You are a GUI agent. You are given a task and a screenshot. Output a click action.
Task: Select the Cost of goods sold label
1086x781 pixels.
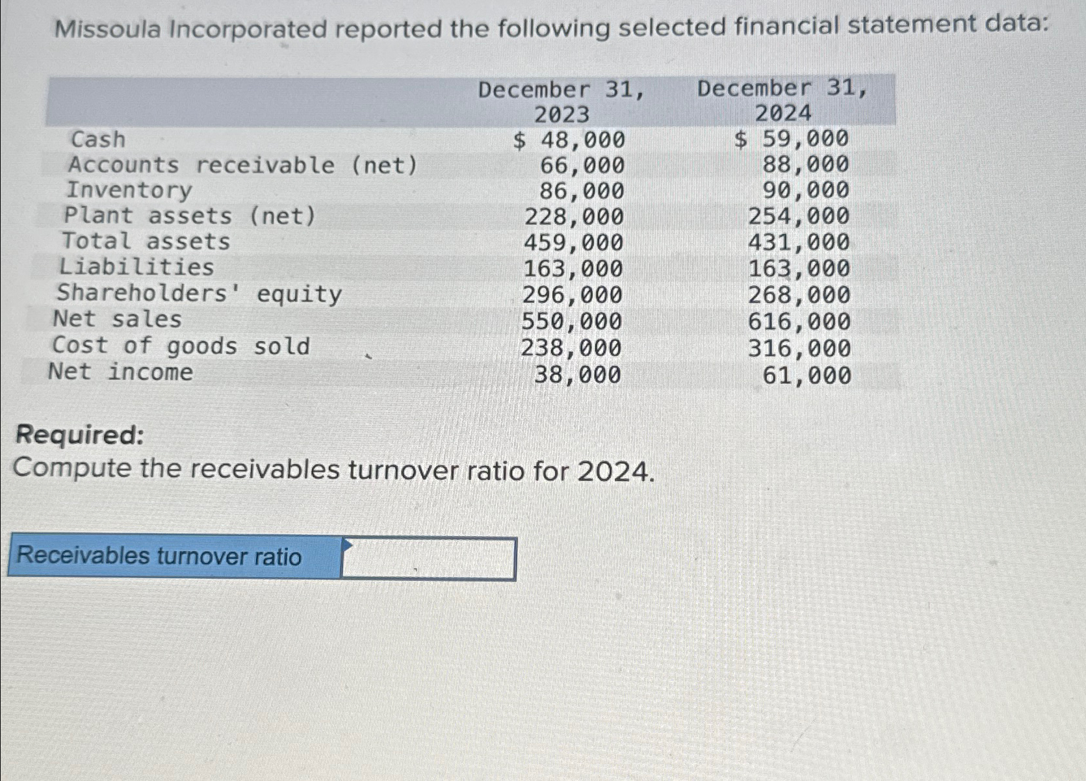(181, 346)
